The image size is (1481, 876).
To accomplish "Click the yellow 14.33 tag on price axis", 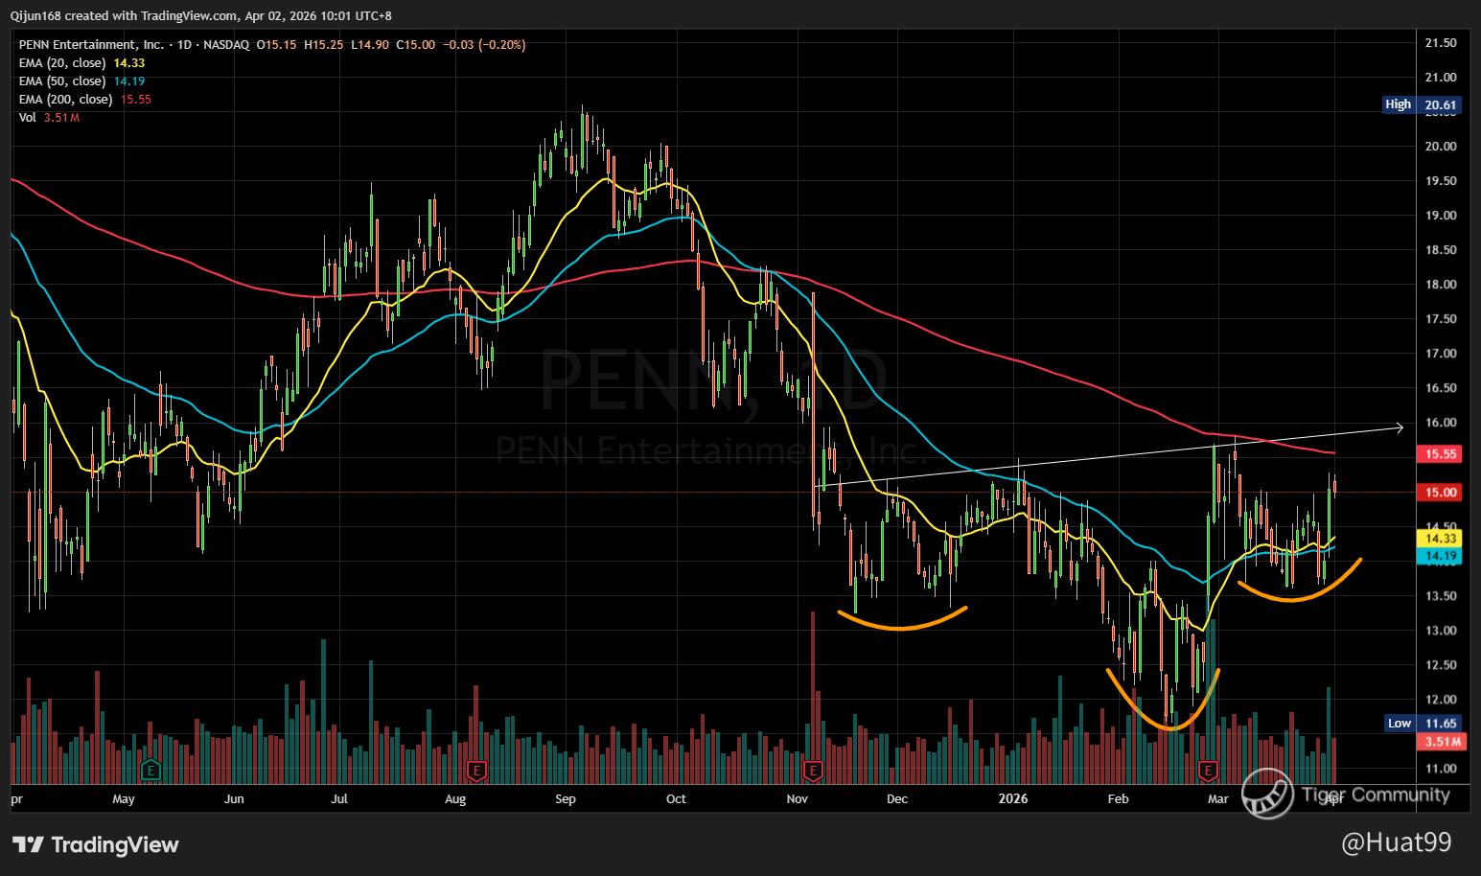I will pyautogui.click(x=1442, y=540).
